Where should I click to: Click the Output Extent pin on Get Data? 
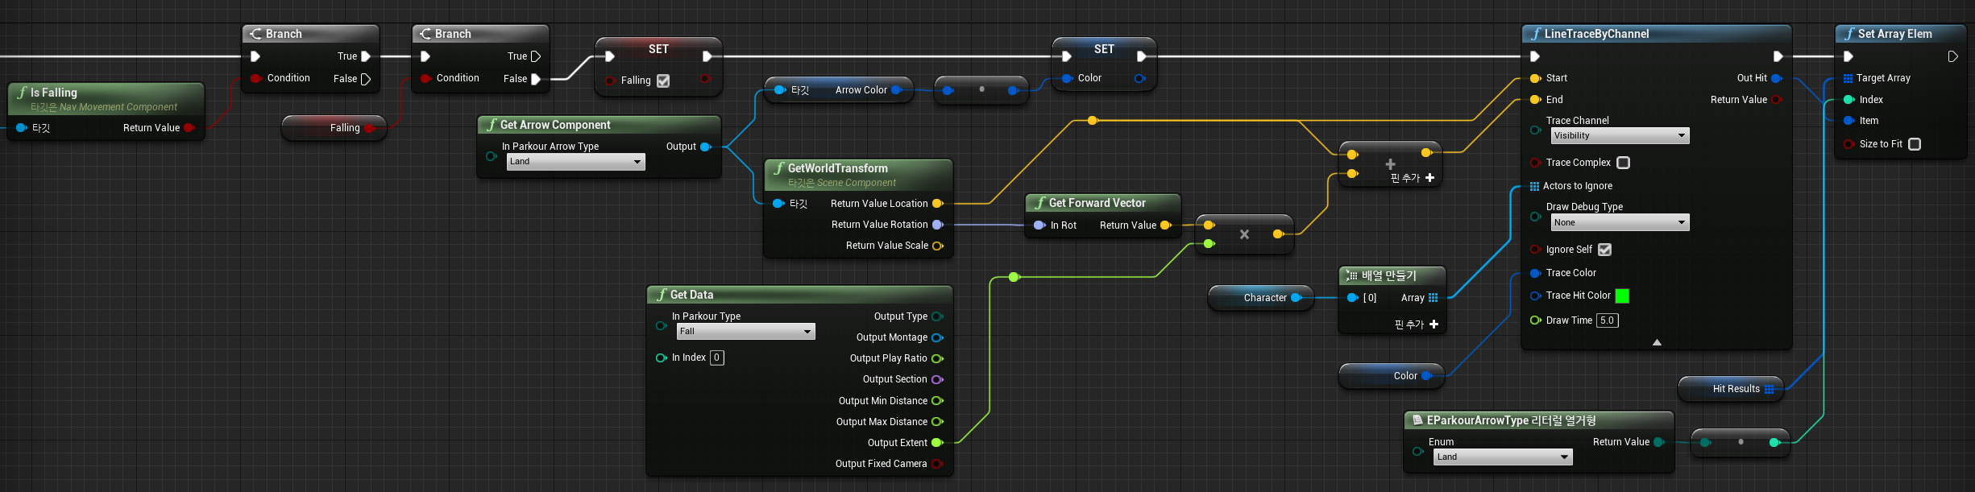click(937, 443)
